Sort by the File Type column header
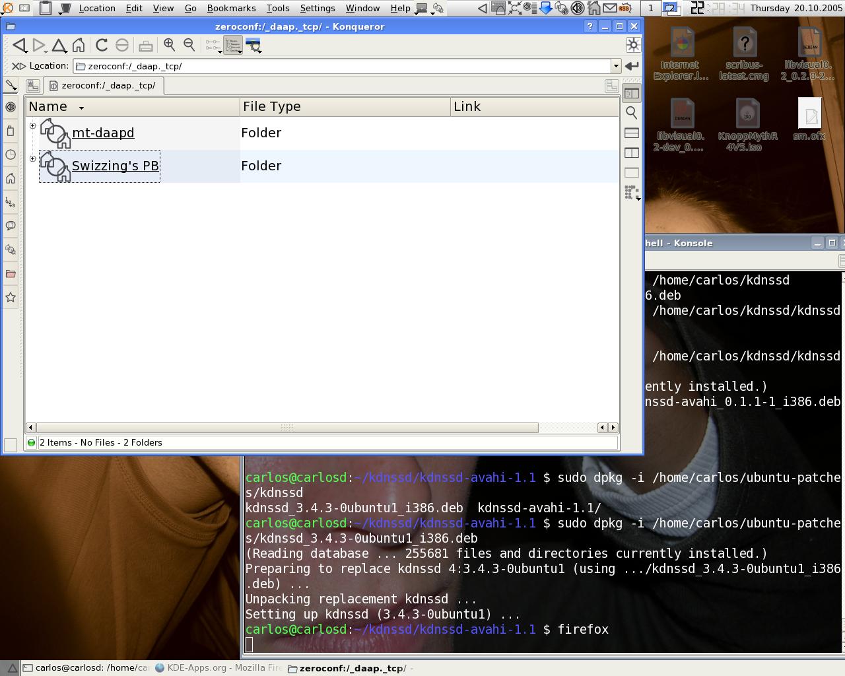845x676 pixels. pos(345,107)
